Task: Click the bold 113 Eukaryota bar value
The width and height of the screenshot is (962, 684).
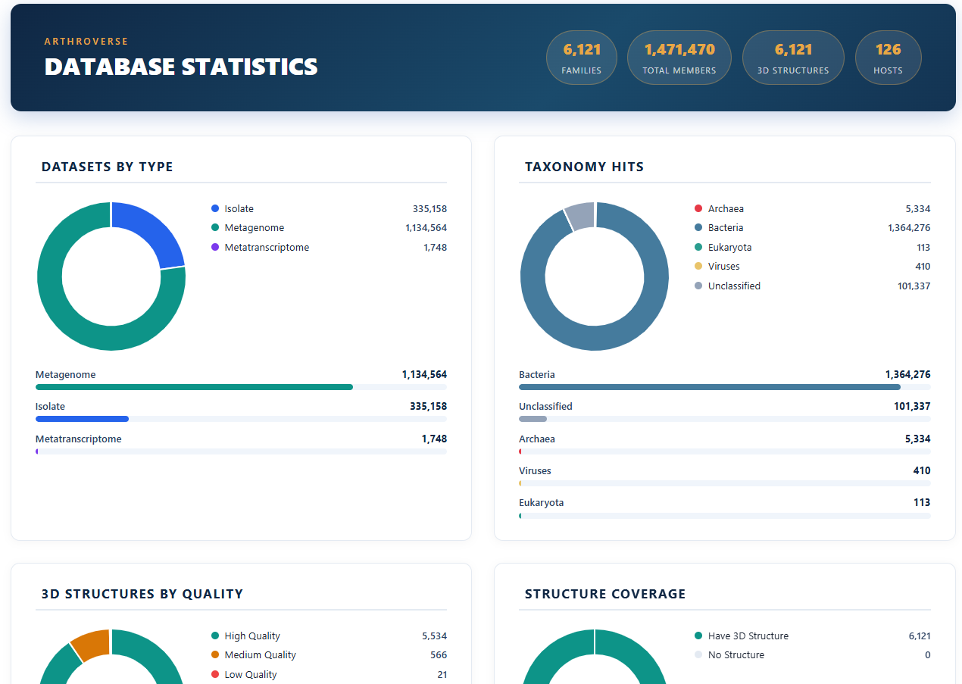Action: pos(922,502)
